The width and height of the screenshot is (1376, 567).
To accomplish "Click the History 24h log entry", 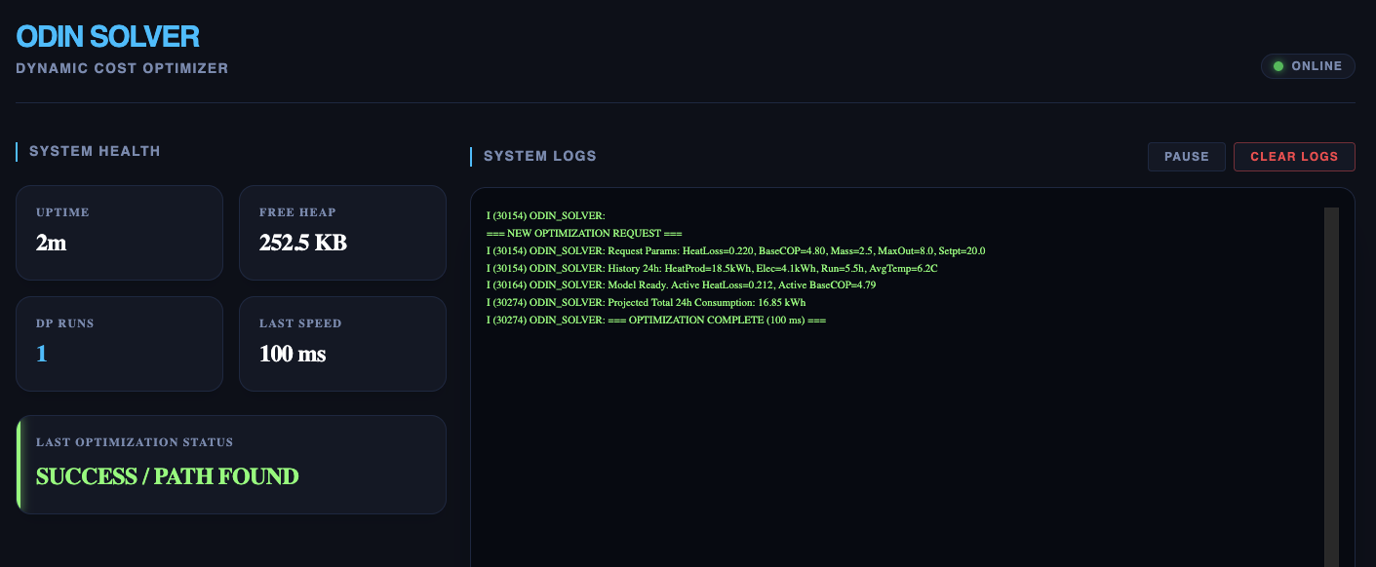I will (712, 268).
